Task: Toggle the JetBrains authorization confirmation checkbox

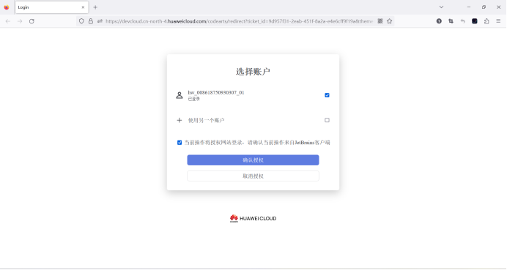Action: pos(180,143)
